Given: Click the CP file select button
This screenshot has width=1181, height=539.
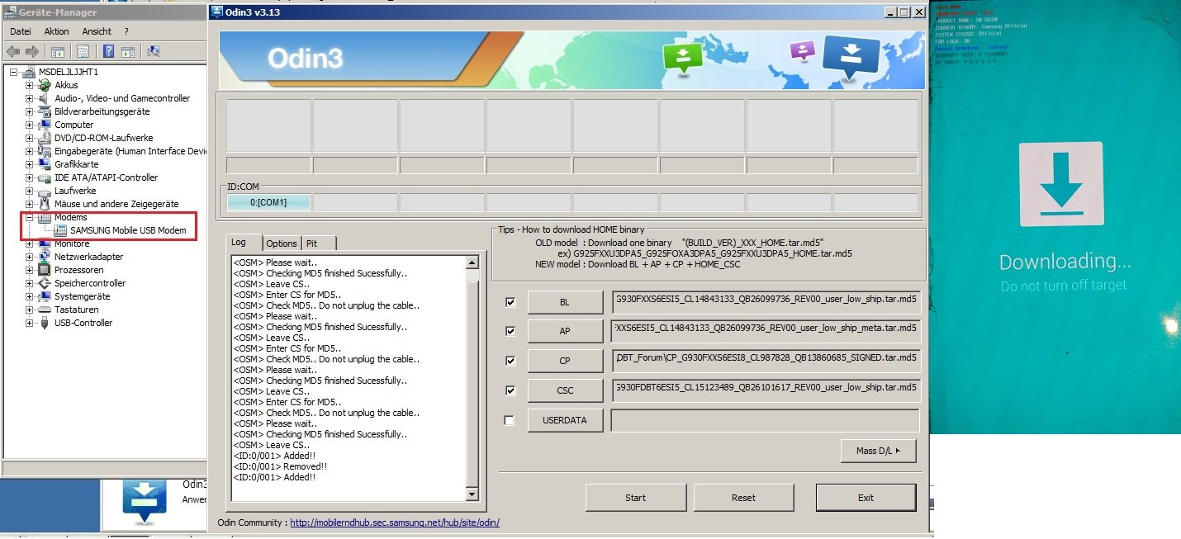Looking at the screenshot, I should click(565, 361).
